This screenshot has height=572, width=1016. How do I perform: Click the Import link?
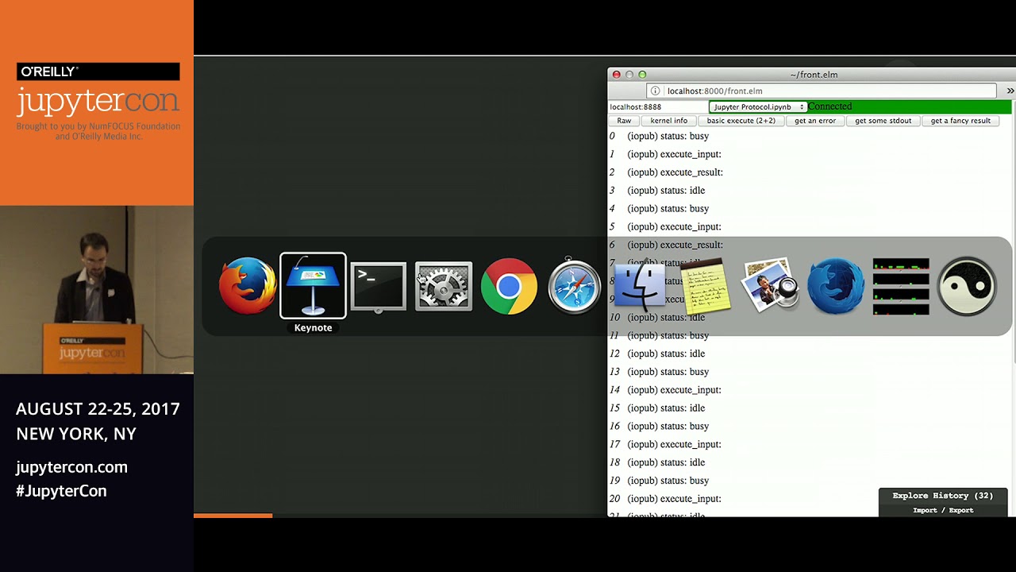tap(925, 510)
